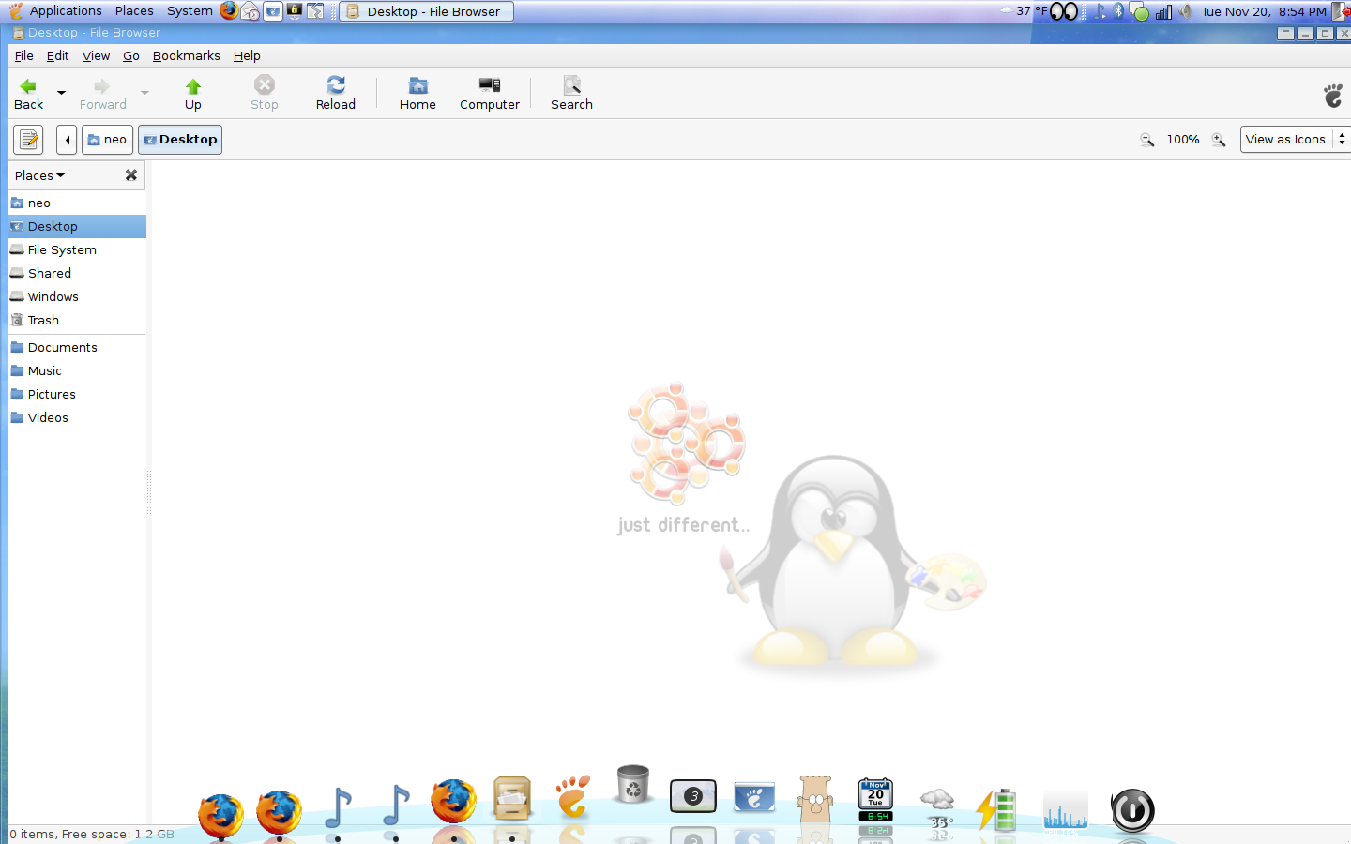This screenshot has height=844, width=1351.
Task: Open the Places menu in top panel
Action: 134,11
